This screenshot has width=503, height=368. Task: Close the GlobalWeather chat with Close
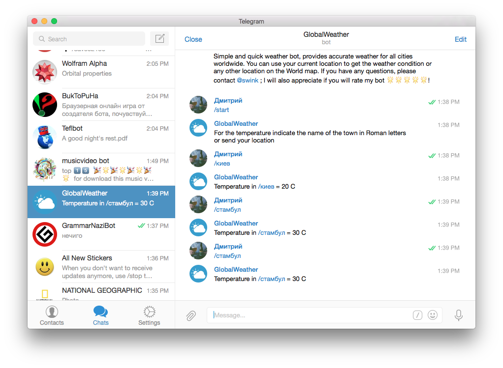pos(193,39)
